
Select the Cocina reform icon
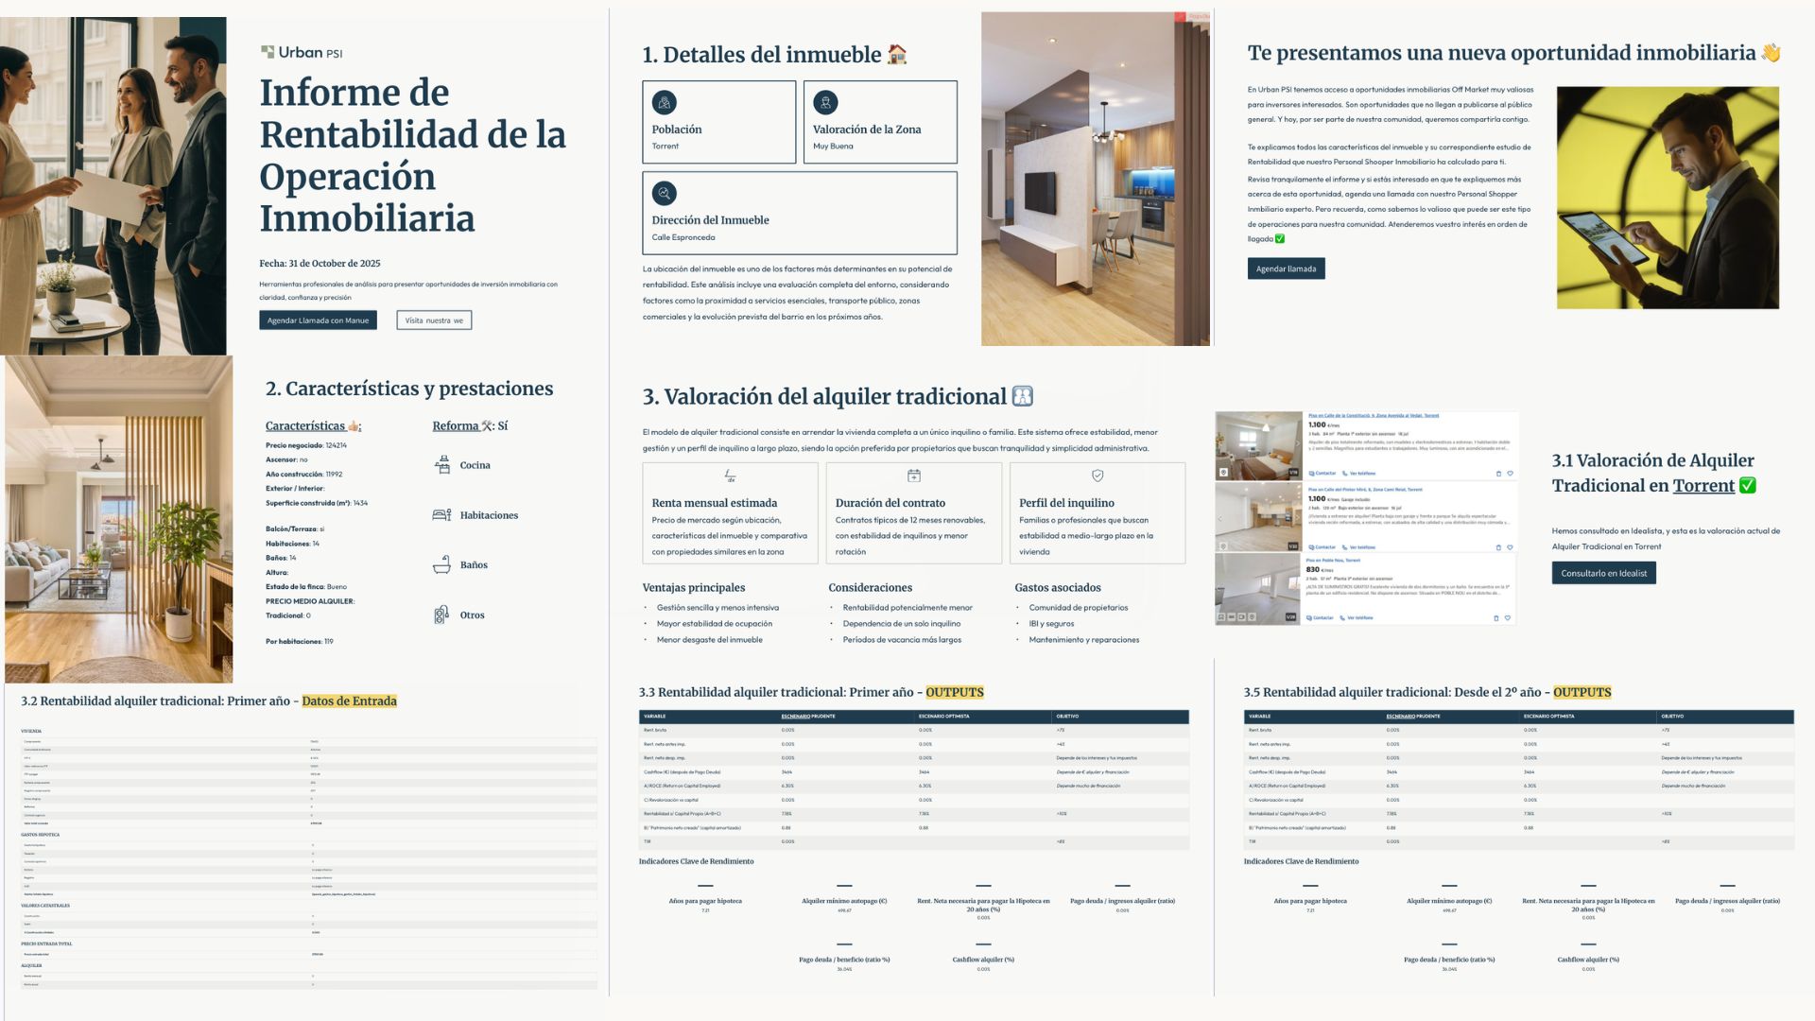click(x=441, y=464)
